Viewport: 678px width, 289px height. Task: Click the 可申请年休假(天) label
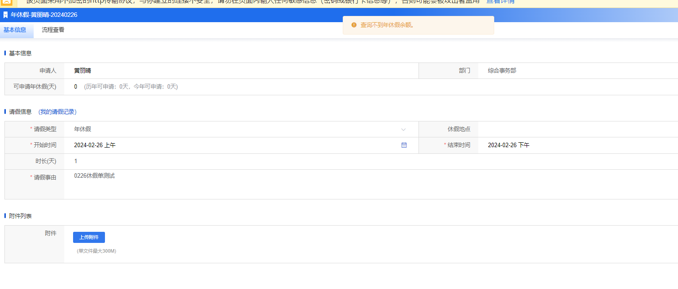(x=35, y=87)
